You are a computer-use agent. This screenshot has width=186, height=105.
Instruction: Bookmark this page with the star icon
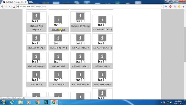[x=162, y=6]
